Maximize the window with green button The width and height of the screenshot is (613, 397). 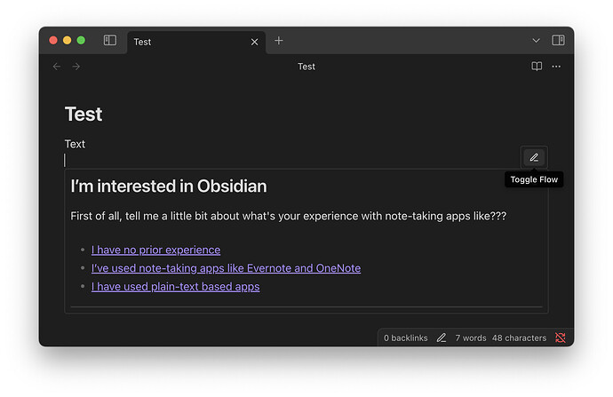click(x=81, y=40)
